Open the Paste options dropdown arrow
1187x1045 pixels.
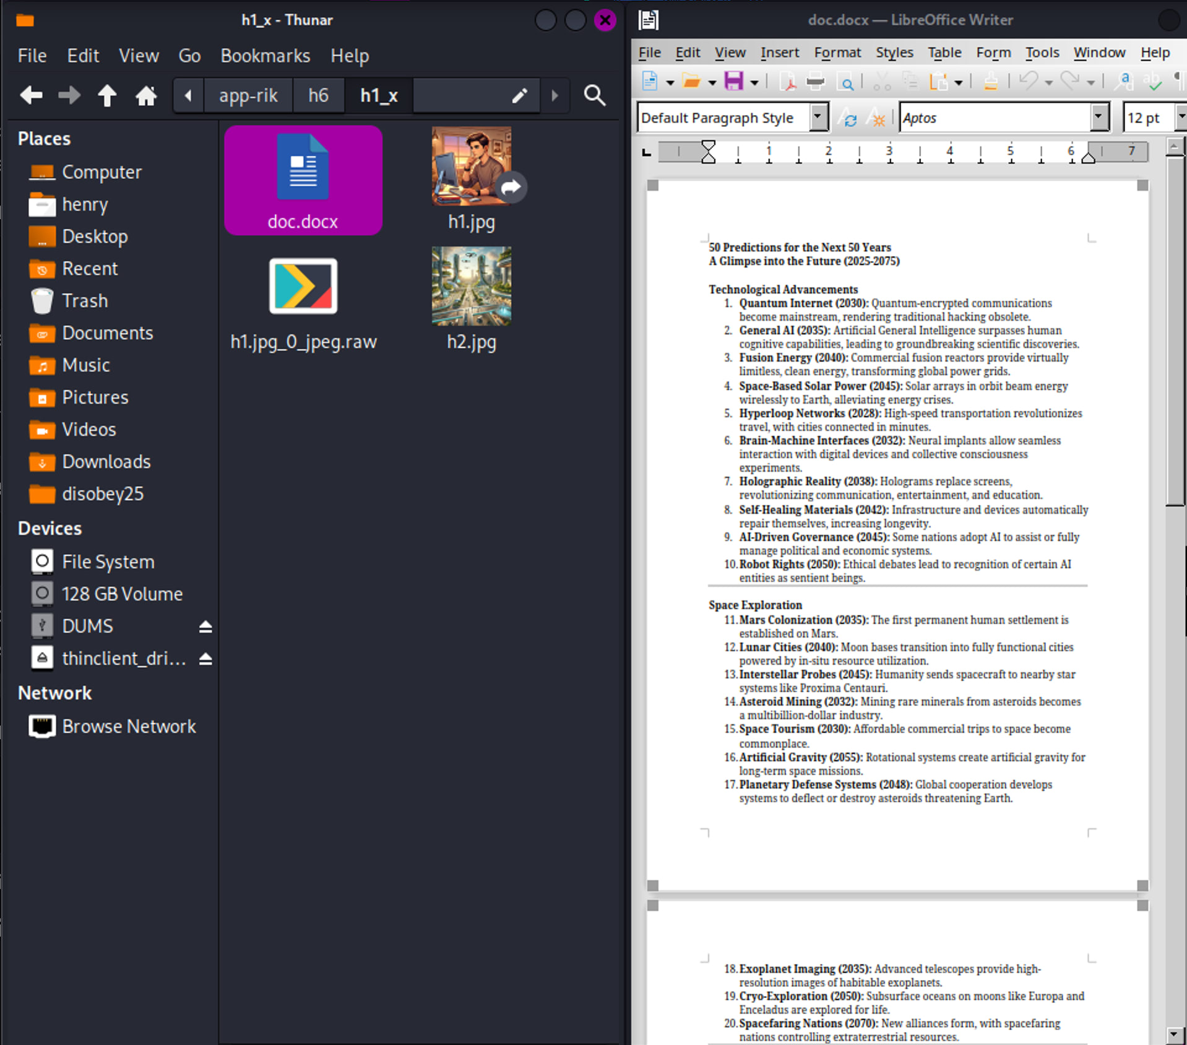coord(959,82)
